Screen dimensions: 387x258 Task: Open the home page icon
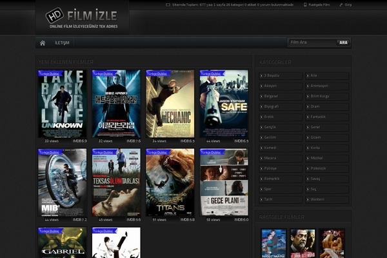coord(43,43)
